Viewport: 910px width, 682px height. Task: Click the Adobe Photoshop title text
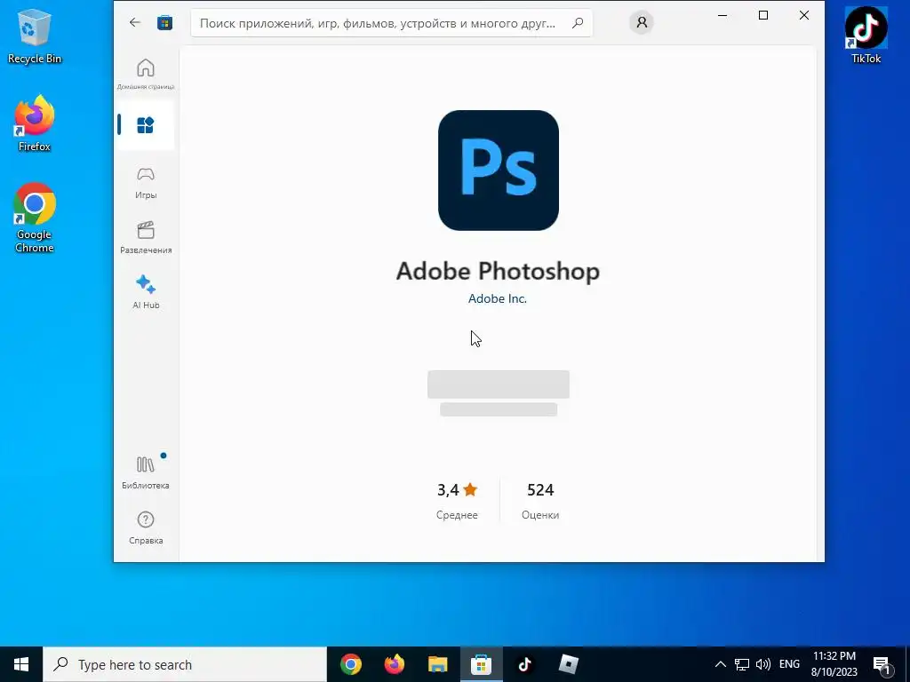[498, 271]
